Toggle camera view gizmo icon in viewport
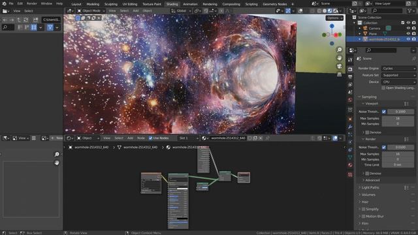Screen dimensions: 418x235 pyautogui.click(x=339, y=66)
